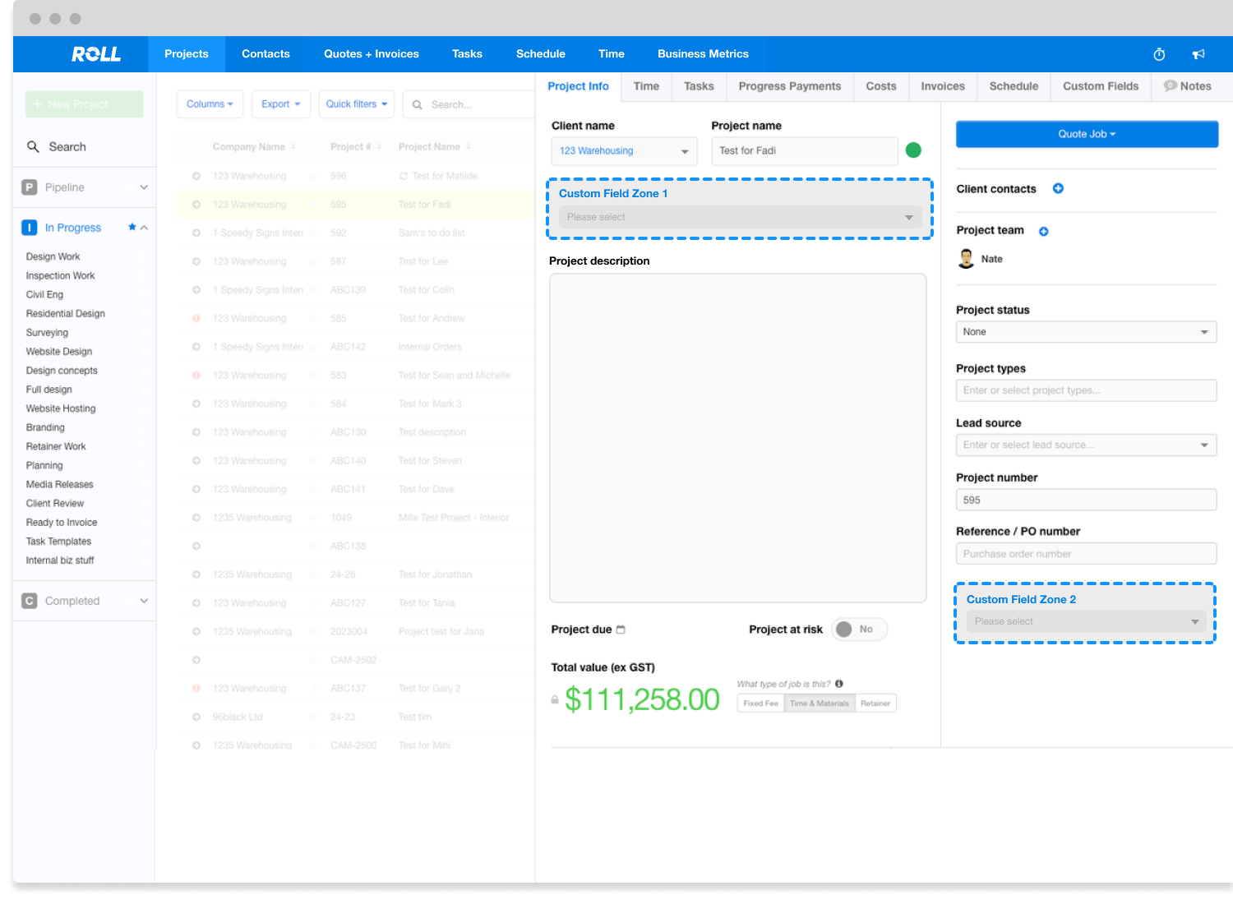Image resolution: width=1233 pixels, height=904 pixels.
Task: Open the announcements megaphone icon
Action: pyautogui.click(x=1198, y=54)
